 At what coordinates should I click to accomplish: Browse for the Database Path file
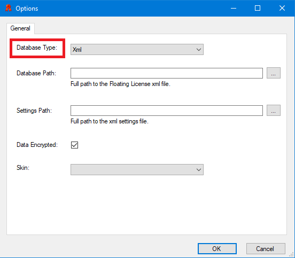click(274, 73)
